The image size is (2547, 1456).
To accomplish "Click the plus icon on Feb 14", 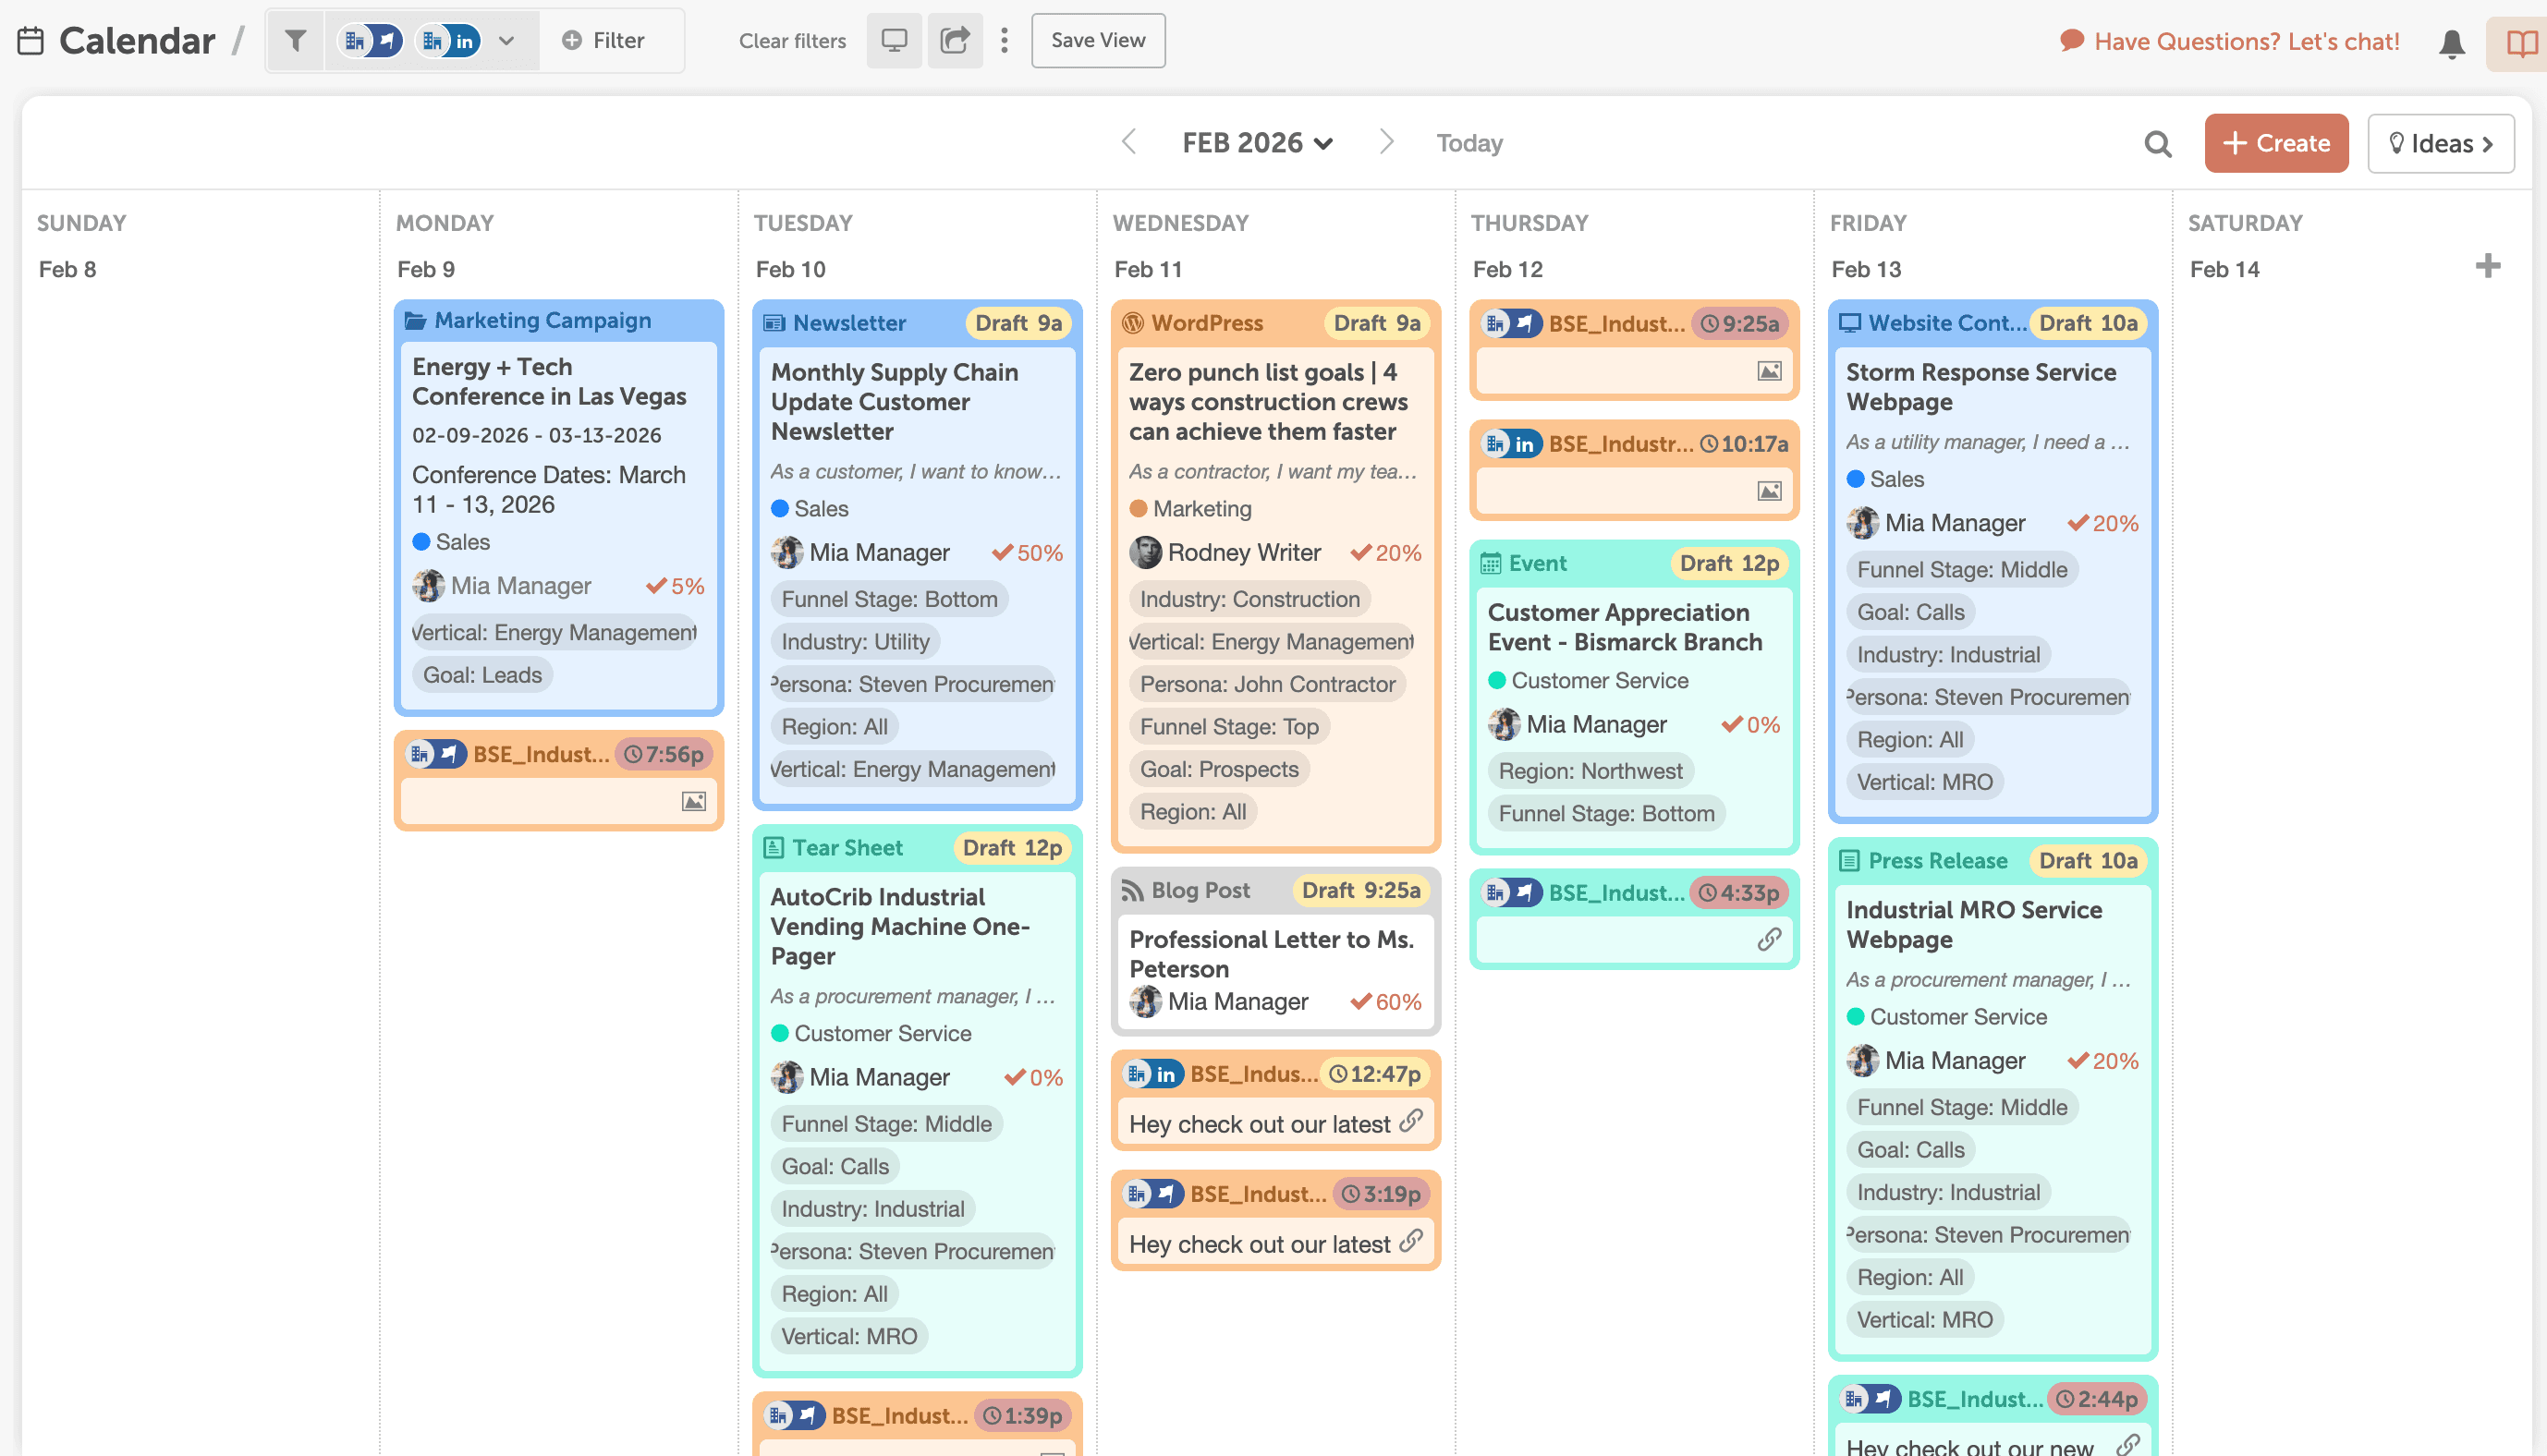I will tap(2487, 266).
